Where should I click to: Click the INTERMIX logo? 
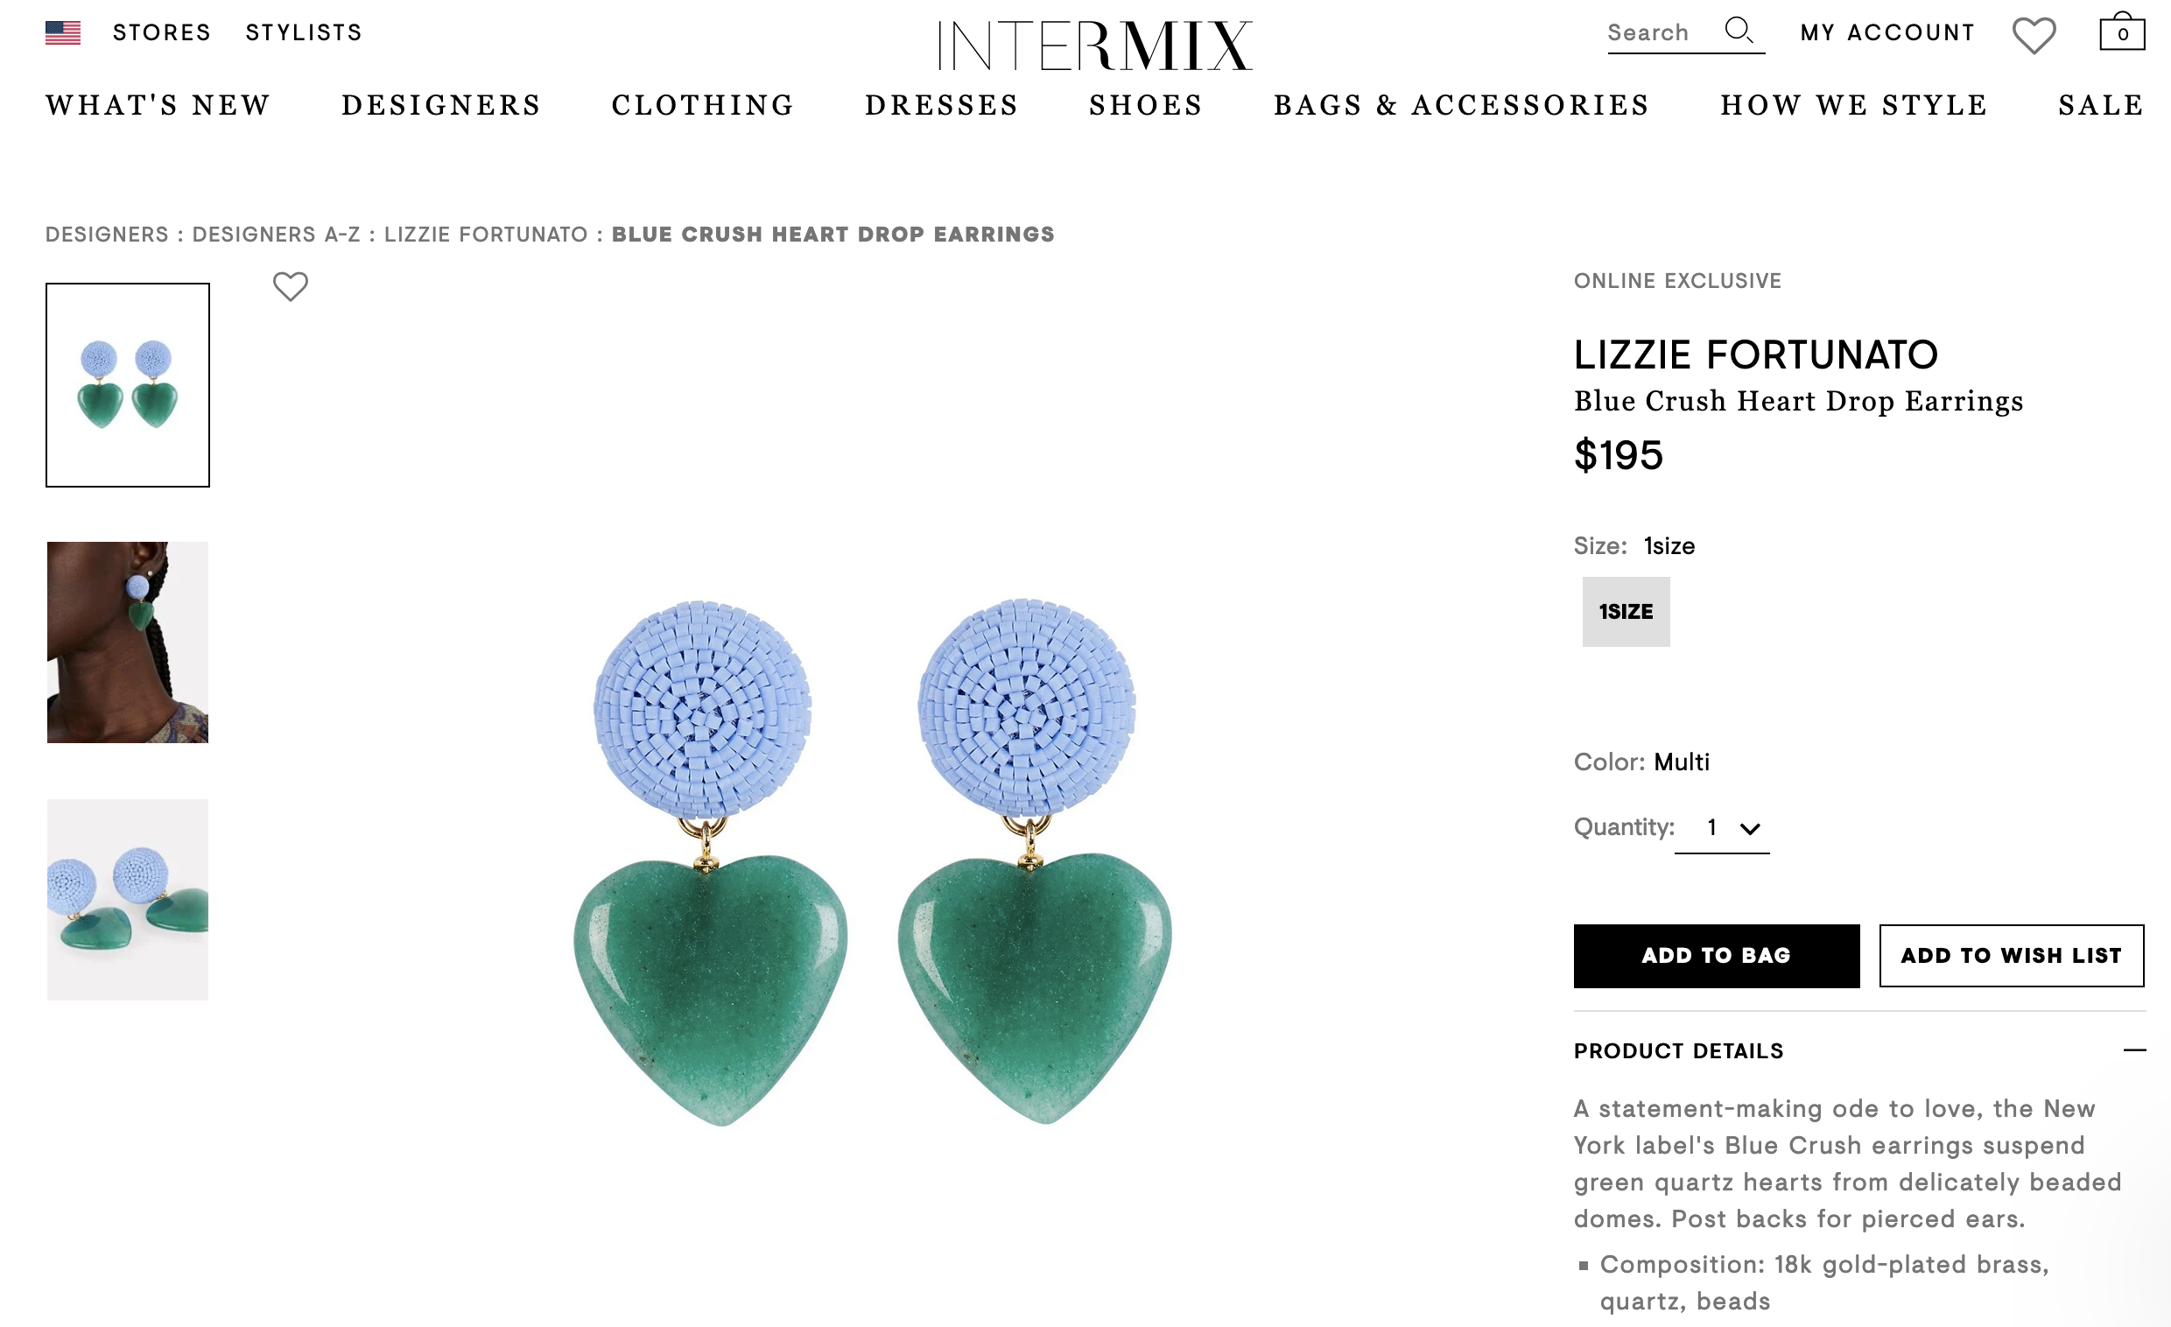point(1094,45)
